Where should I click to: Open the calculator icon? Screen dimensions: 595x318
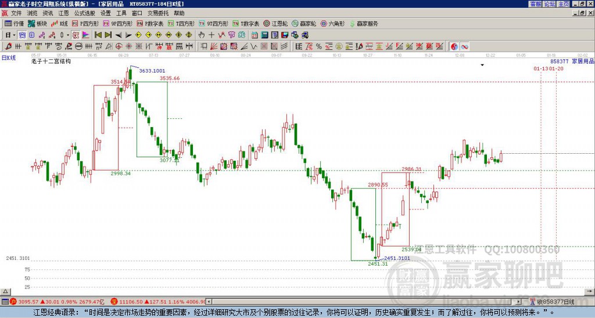pyautogui.click(x=265, y=35)
